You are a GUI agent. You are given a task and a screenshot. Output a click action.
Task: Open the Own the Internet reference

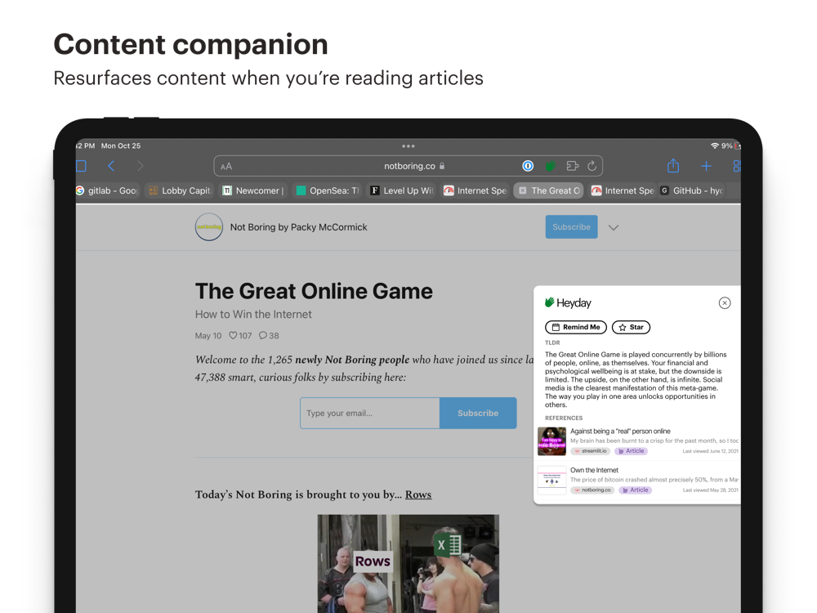pos(594,470)
